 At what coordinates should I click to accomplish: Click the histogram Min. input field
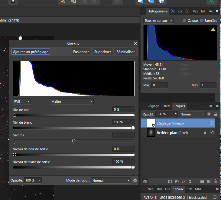tap(159, 85)
